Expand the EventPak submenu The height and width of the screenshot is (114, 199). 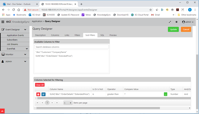[x=17, y=49]
